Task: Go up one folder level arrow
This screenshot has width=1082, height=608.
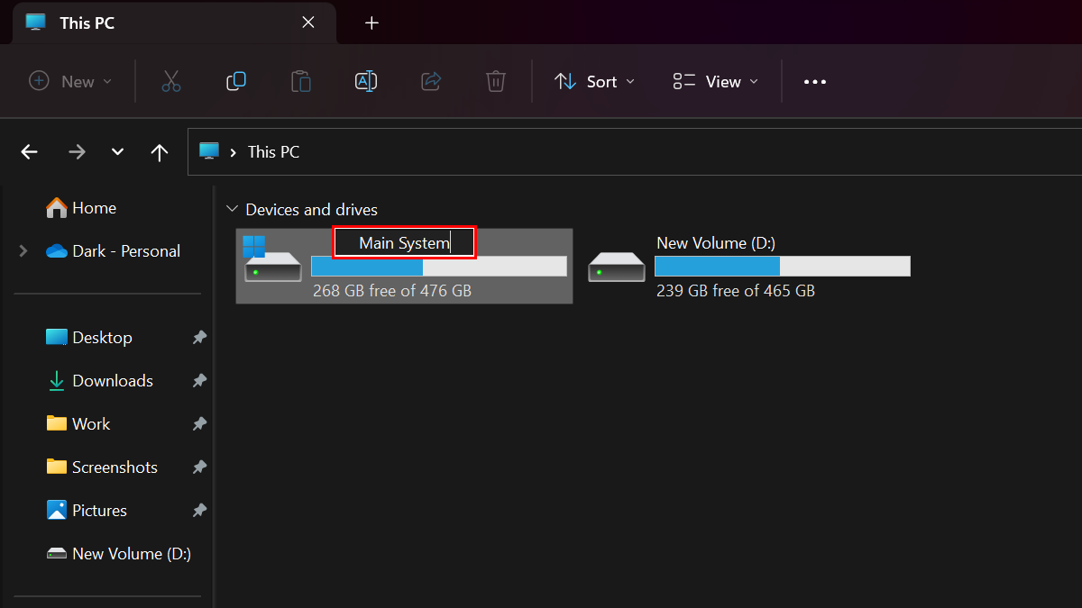Action: click(x=160, y=152)
